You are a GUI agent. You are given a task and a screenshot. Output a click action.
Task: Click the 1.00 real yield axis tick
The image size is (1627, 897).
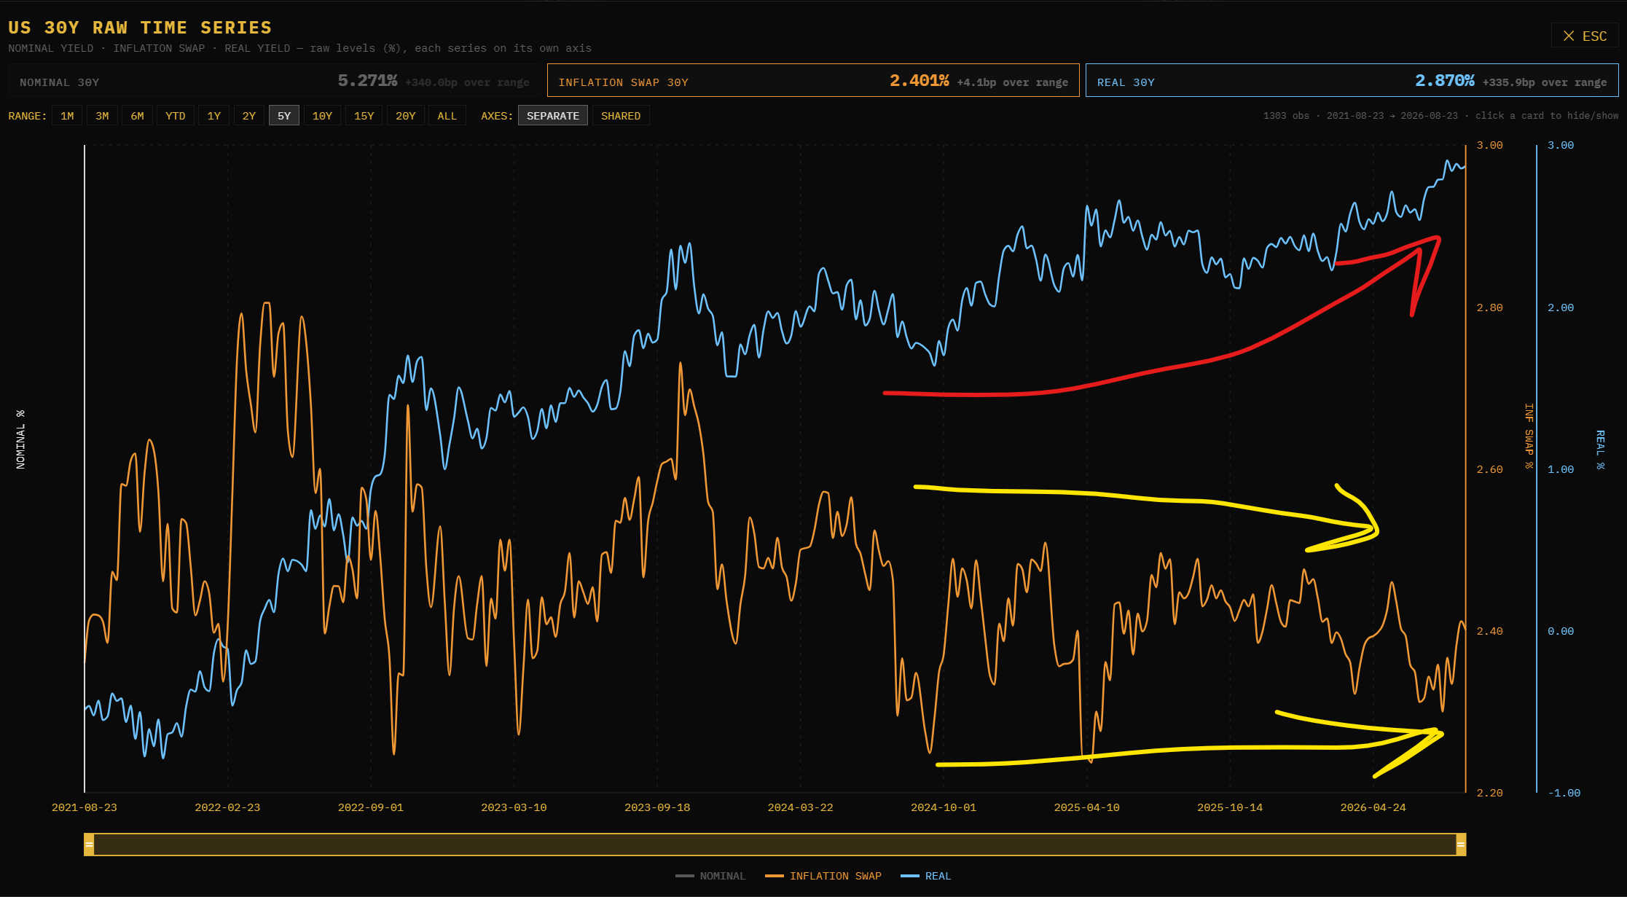pos(1561,469)
